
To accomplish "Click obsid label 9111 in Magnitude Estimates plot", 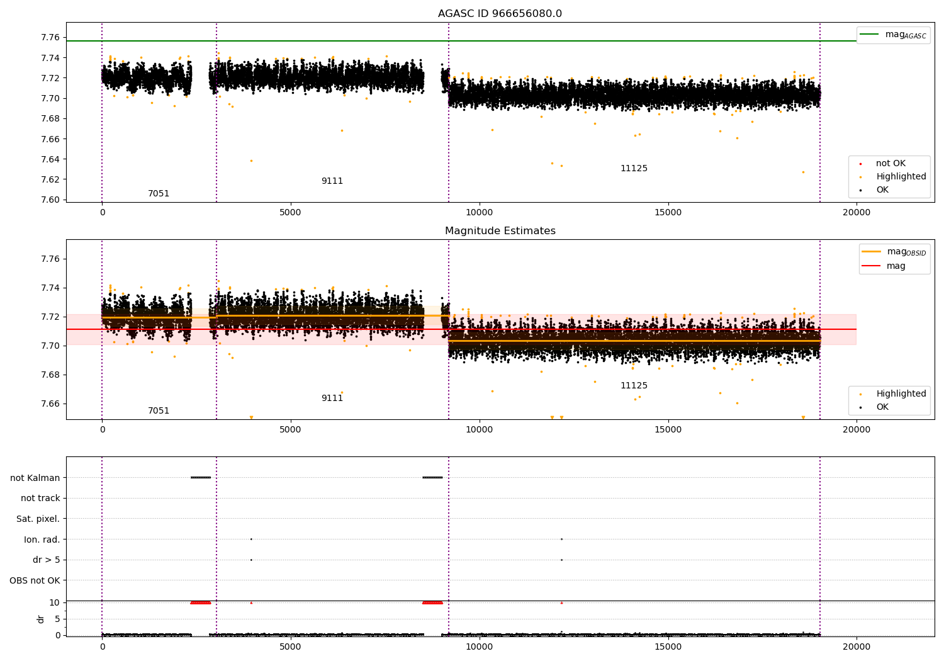I will point(332,398).
